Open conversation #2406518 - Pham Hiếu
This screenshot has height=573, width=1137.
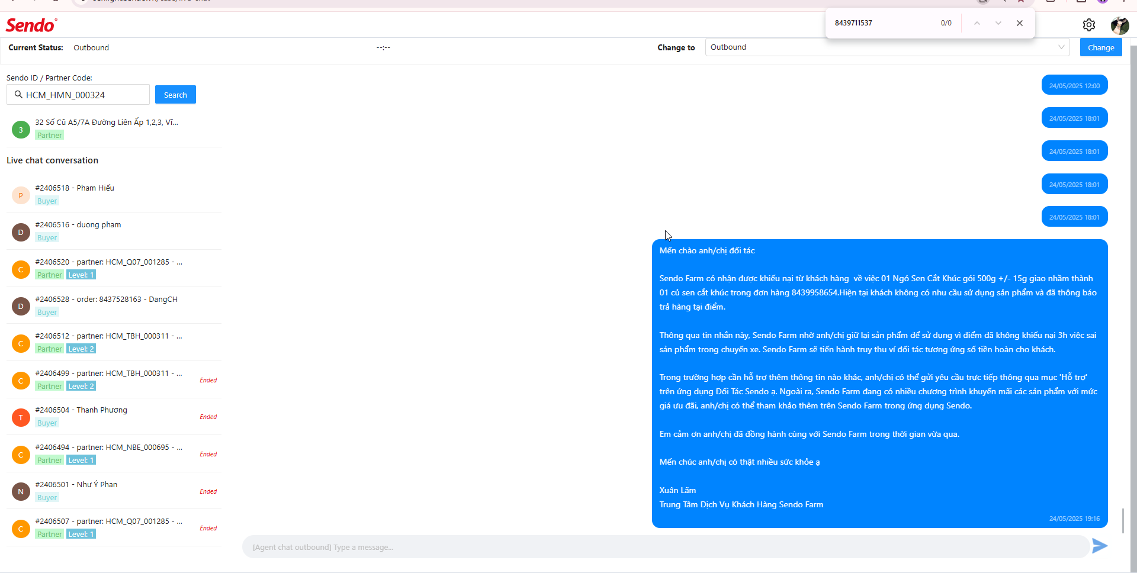pyautogui.click(x=114, y=194)
